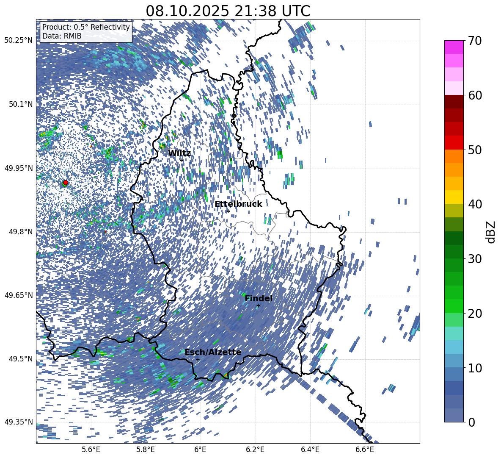Screen dimensions: 501x458
Task: Click the Product: 0.5° Reflectivity text
Action: point(86,27)
